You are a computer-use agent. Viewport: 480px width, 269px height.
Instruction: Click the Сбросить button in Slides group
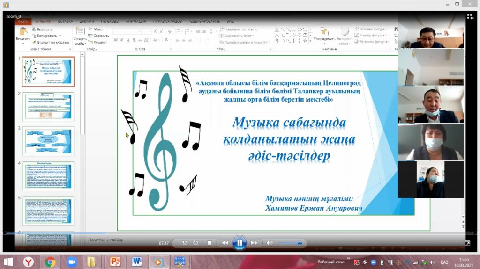pos(98,36)
